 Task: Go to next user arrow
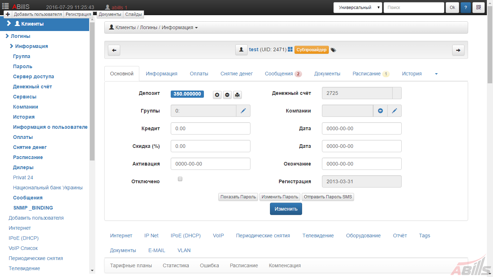[x=458, y=50]
